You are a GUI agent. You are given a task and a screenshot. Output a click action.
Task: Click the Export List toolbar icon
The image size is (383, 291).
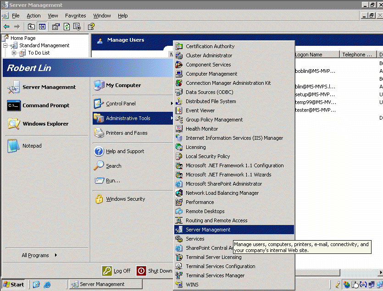tap(77, 27)
